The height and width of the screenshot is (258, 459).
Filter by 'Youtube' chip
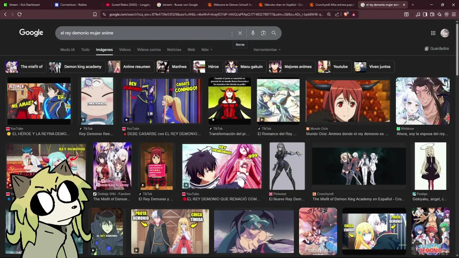click(335, 67)
